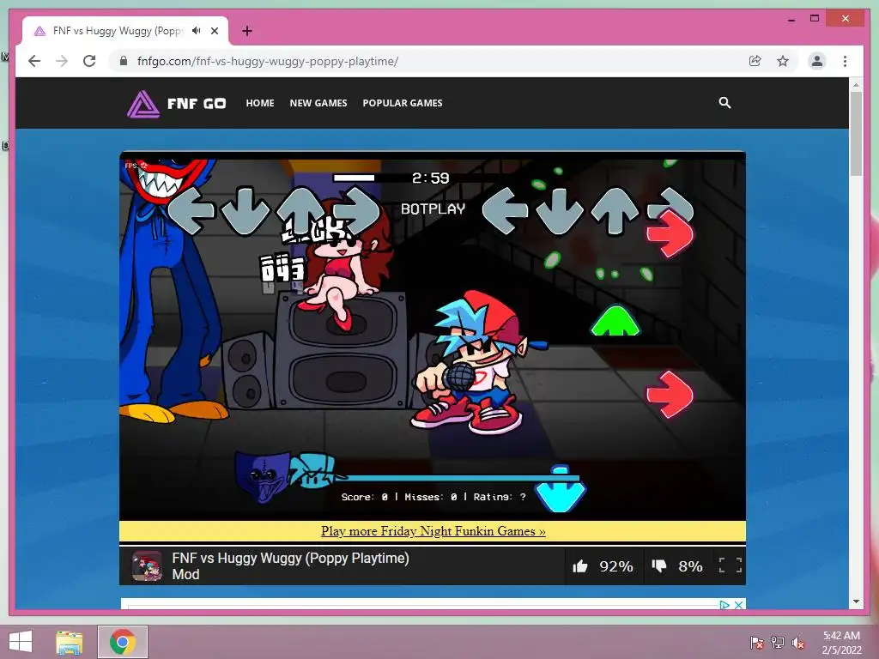
Task: Click the FNF GO purple triangle logo
Action: coord(143,104)
